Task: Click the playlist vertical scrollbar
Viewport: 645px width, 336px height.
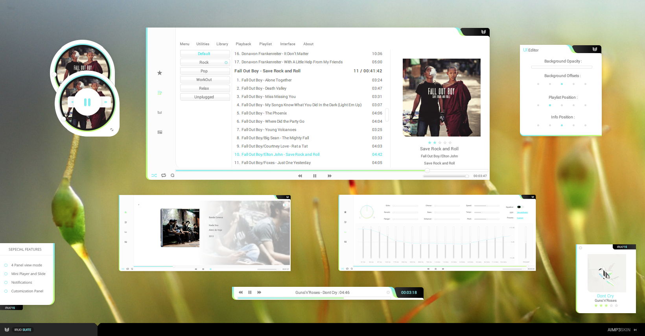Action: tap(387, 115)
